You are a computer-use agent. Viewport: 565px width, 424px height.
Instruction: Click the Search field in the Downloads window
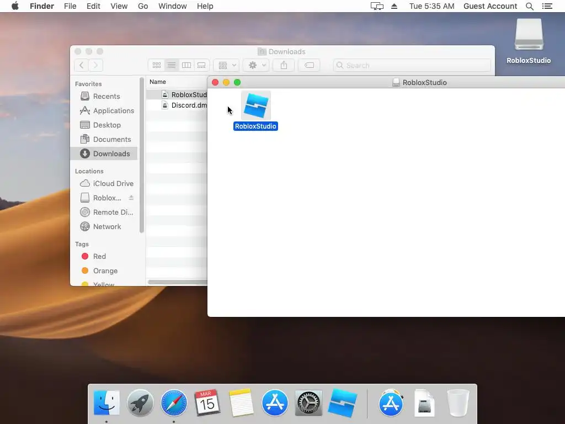(x=412, y=65)
